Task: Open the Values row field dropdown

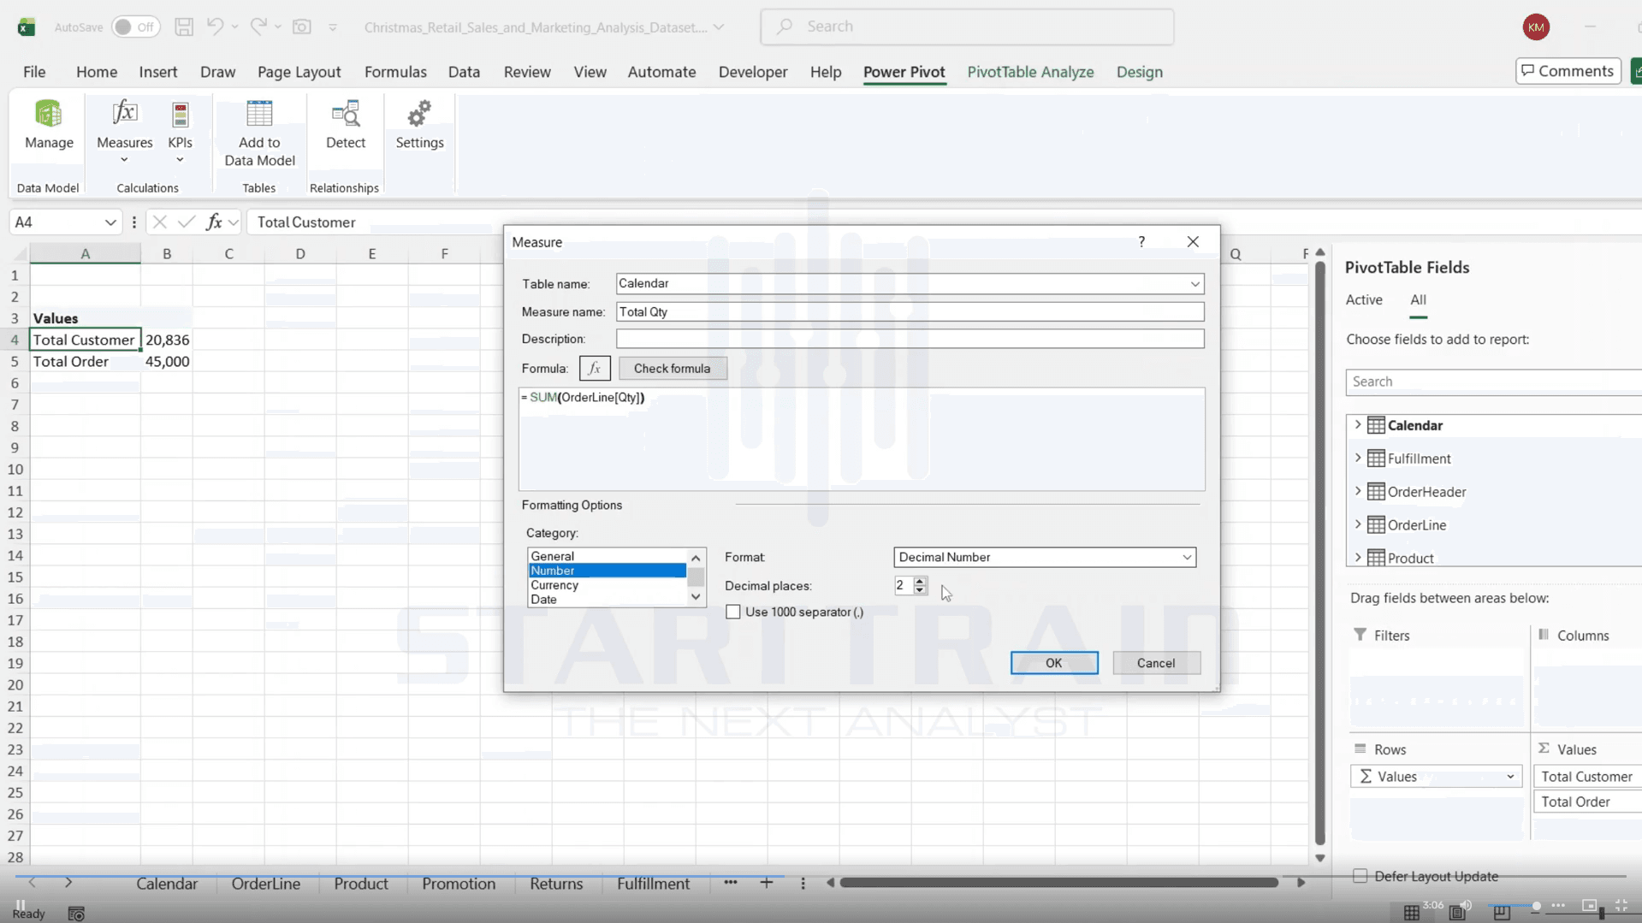Action: click(x=1510, y=777)
